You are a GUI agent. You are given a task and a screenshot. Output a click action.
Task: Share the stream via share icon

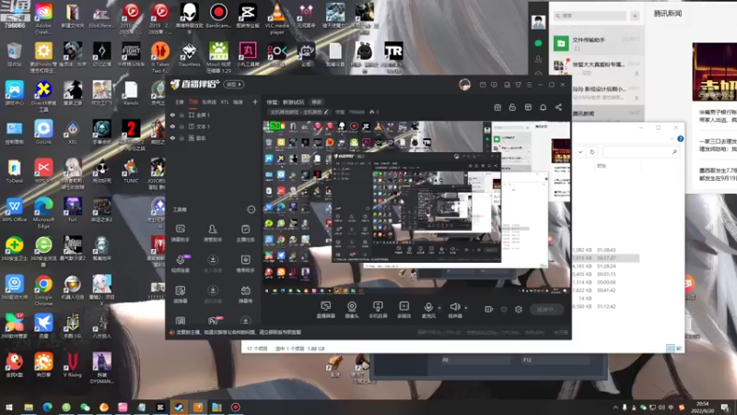(x=558, y=107)
